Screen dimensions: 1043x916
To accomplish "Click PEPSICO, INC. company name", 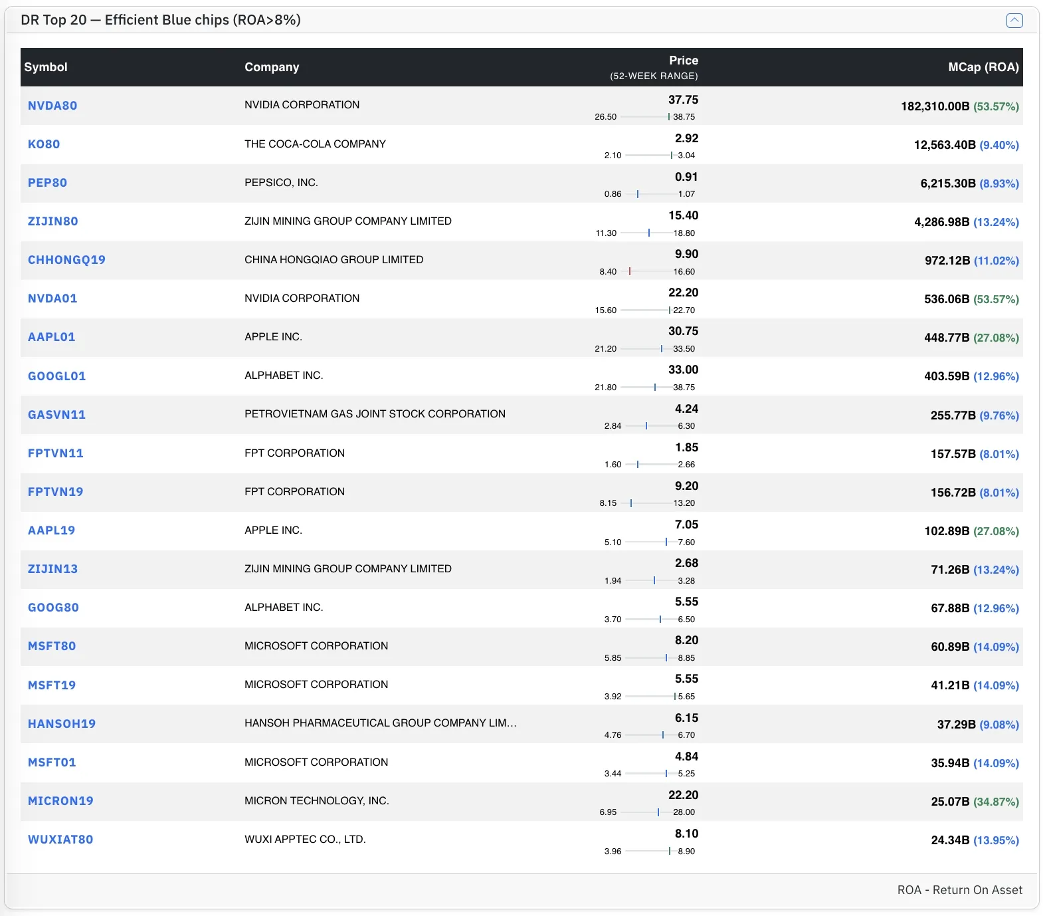I will pyautogui.click(x=281, y=183).
